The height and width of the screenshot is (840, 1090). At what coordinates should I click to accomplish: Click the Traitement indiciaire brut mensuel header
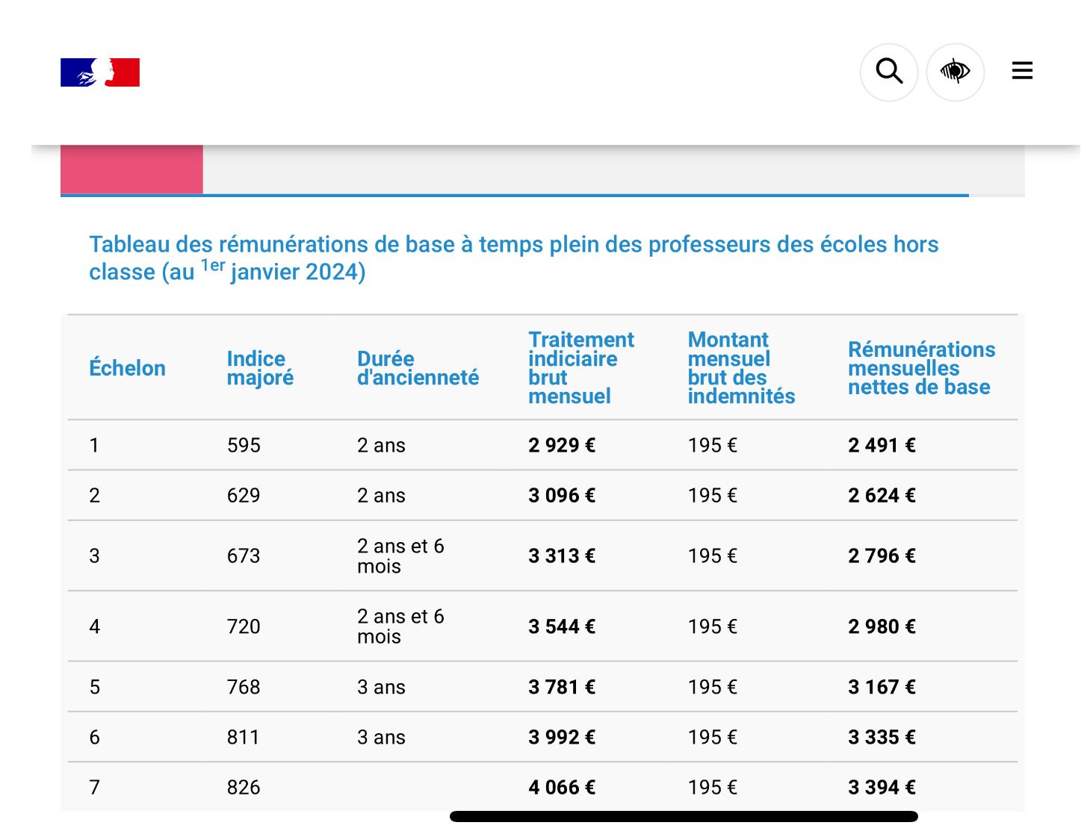point(581,368)
